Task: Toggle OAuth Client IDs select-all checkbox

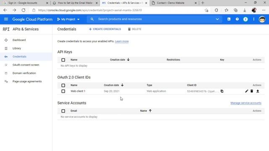Action: (63, 85)
